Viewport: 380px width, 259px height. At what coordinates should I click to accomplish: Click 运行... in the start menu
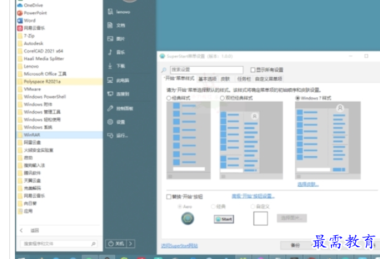pyautogui.click(x=118, y=135)
